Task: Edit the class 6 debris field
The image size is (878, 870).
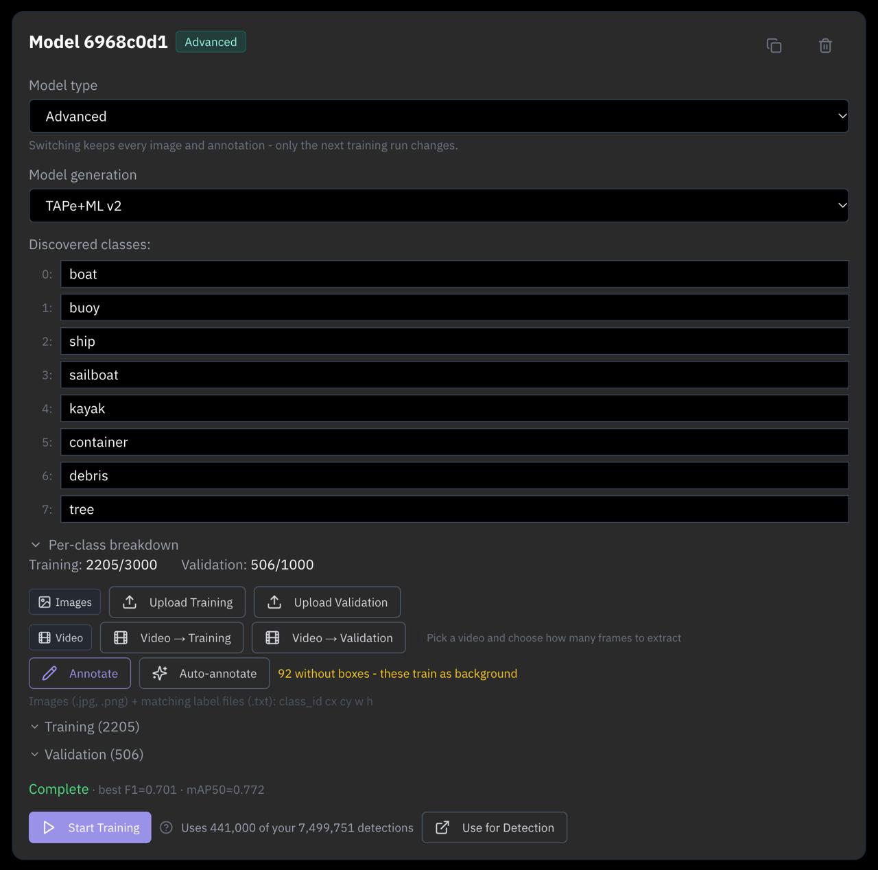Action: click(x=455, y=475)
